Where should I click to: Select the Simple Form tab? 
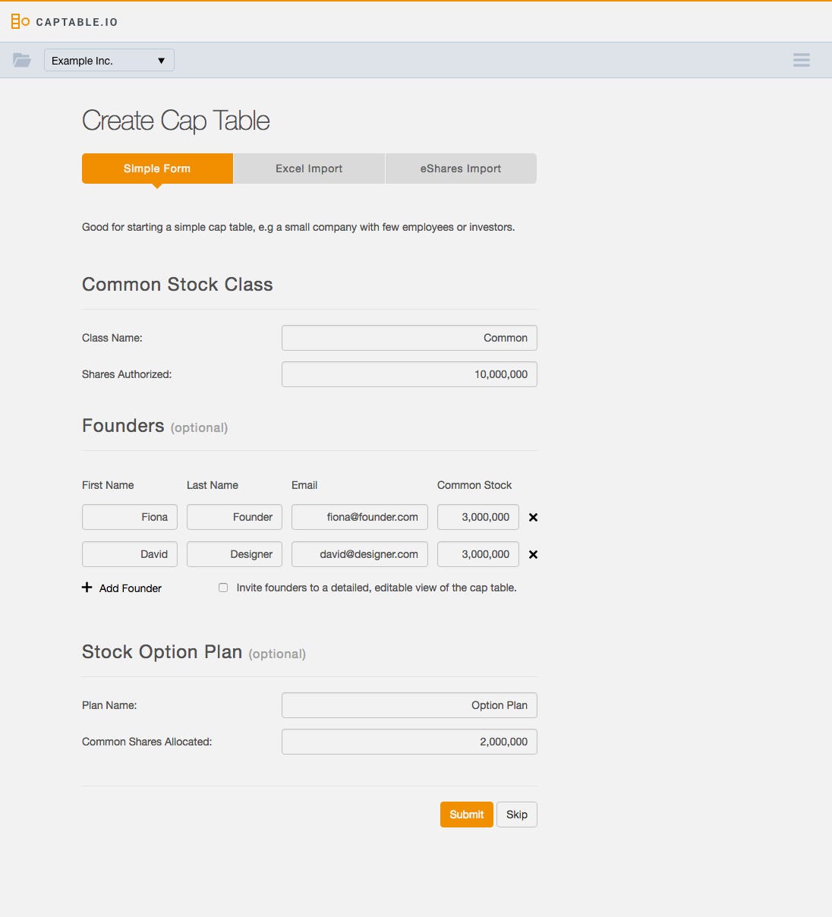[x=157, y=169]
